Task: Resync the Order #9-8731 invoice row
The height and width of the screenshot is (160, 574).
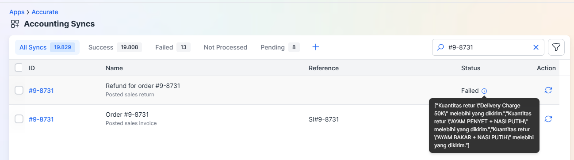Action: coord(548,119)
